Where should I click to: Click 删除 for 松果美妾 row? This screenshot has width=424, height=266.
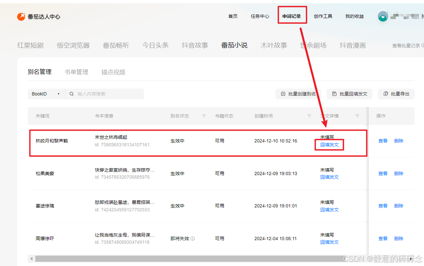coord(399,174)
